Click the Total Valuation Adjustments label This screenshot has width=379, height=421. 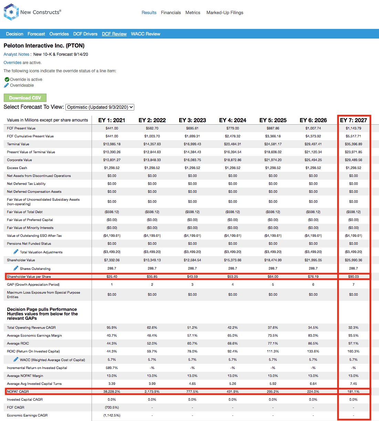[x=41, y=252]
